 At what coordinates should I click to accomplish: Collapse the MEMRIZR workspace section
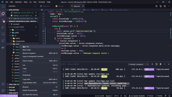click(8, 21)
